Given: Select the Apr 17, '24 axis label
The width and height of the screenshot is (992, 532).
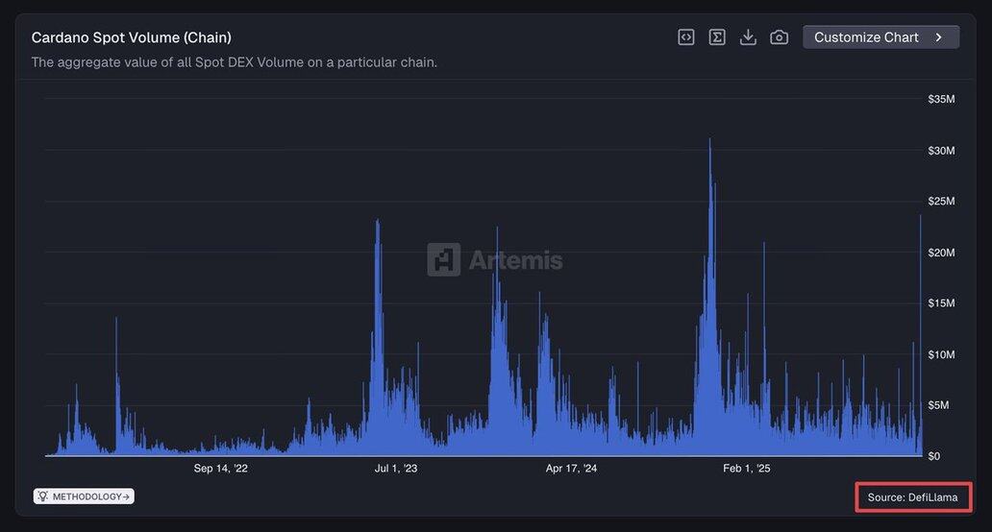Looking at the screenshot, I should click(571, 469).
